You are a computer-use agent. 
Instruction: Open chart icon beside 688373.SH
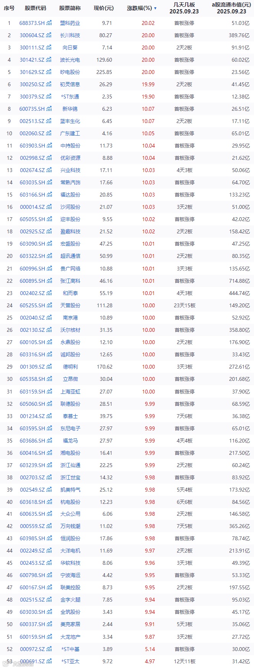click(49, 23)
